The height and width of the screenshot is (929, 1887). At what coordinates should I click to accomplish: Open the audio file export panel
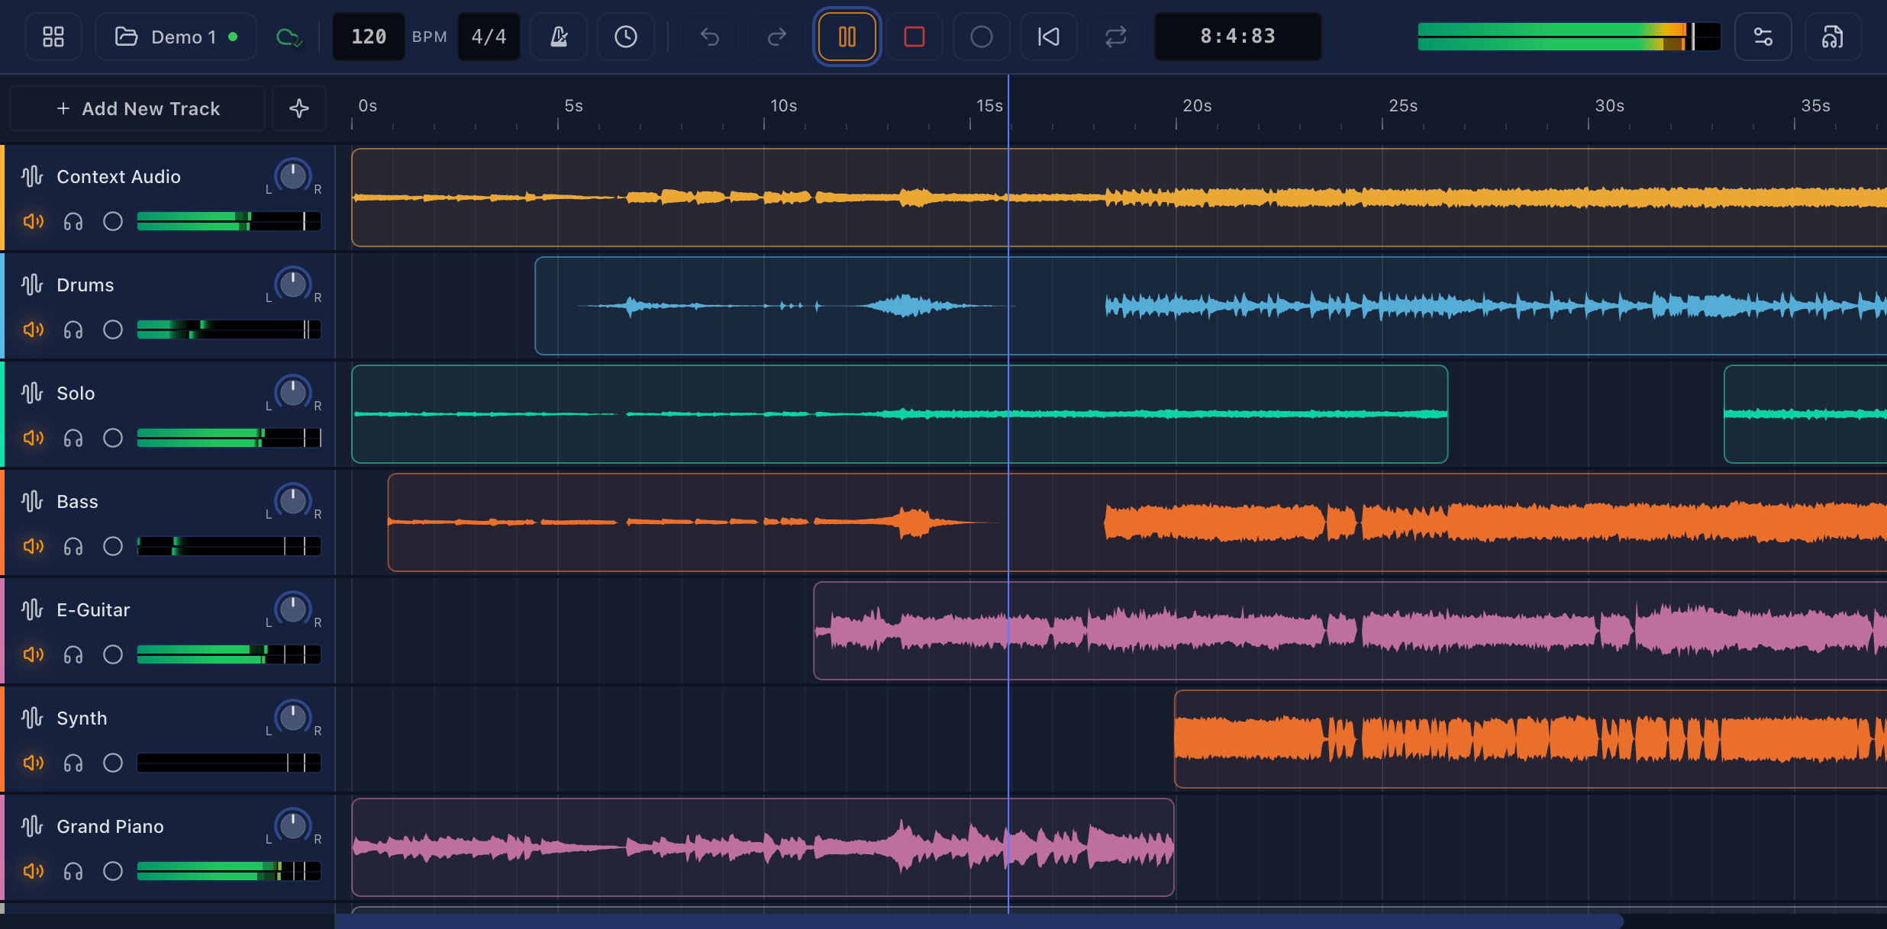[1832, 36]
